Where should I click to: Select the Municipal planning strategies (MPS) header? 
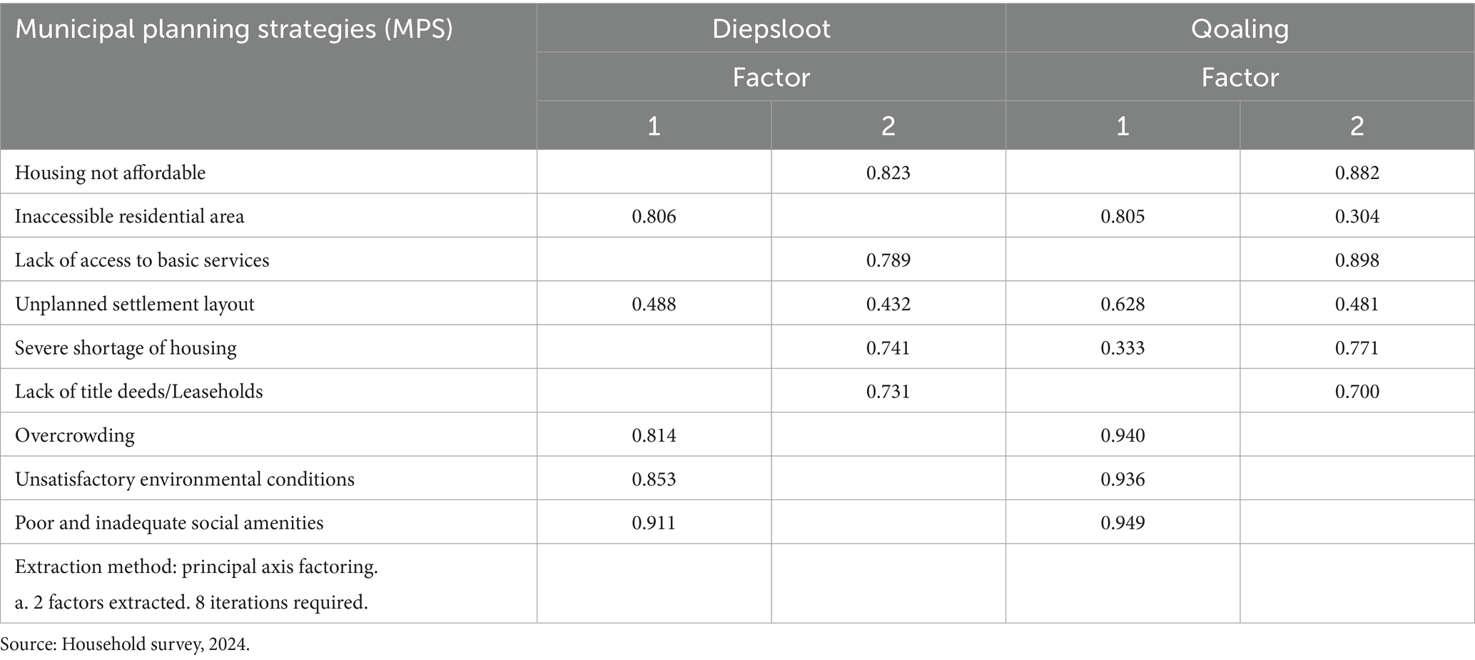click(234, 29)
